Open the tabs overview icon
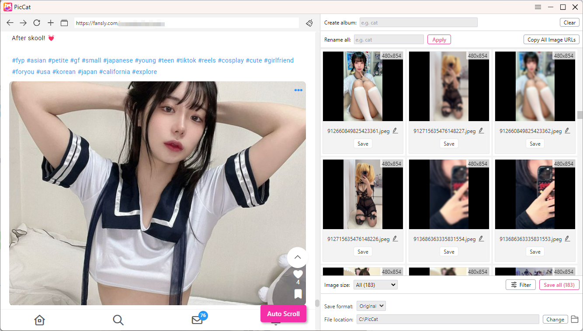Image resolution: width=583 pixels, height=331 pixels. tap(64, 23)
